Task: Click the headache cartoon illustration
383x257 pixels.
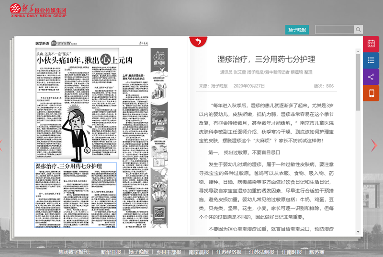Action: (77, 132)
